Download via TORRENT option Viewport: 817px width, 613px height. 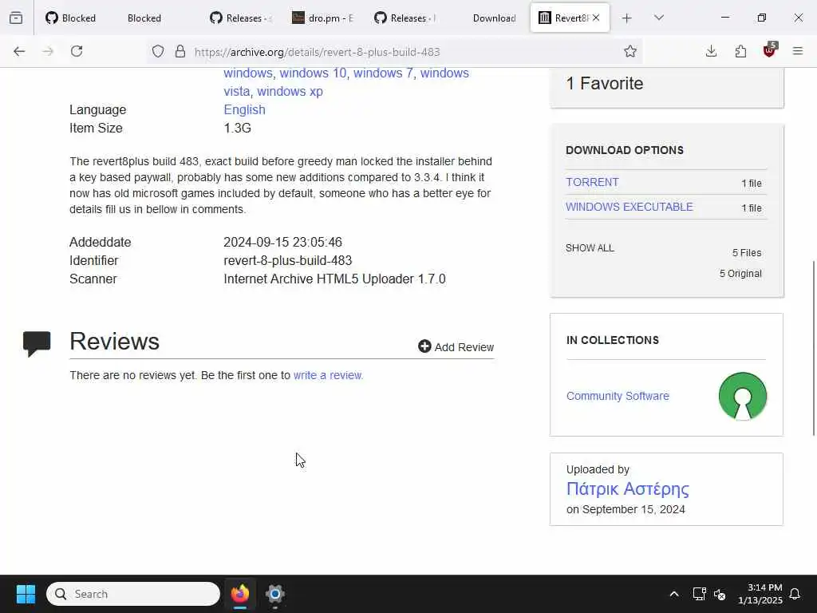(x=592, y=182)
